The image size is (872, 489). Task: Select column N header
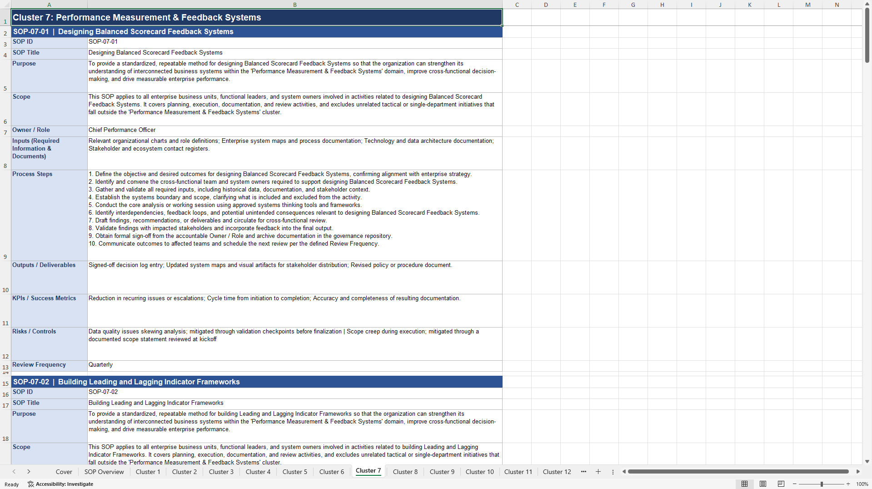(x=837, y=5)
